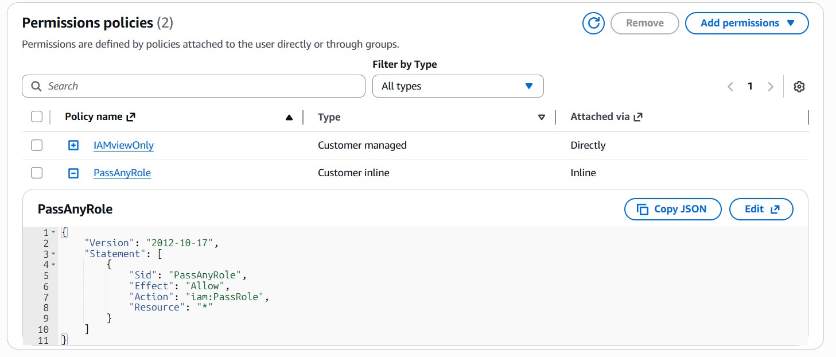Go to previous page arrow

(730, 87)
